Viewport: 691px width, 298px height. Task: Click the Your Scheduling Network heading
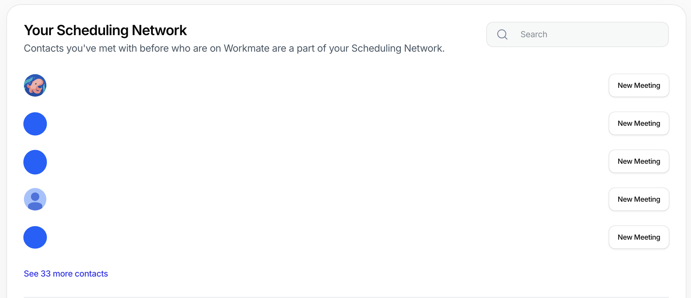click(x=105, y=31)
